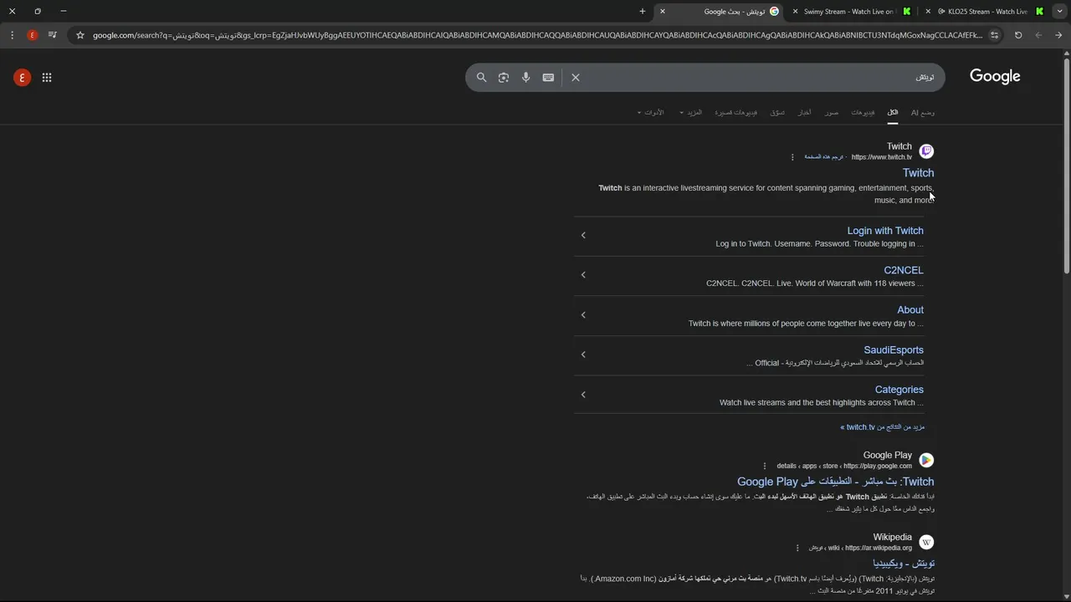
Task: Expand the Categories sitelink chevron
Action: 583,394
